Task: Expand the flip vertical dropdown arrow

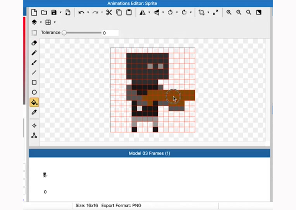Action: click(163, 12)
